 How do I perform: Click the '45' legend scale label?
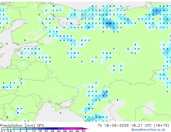(77, 131)
